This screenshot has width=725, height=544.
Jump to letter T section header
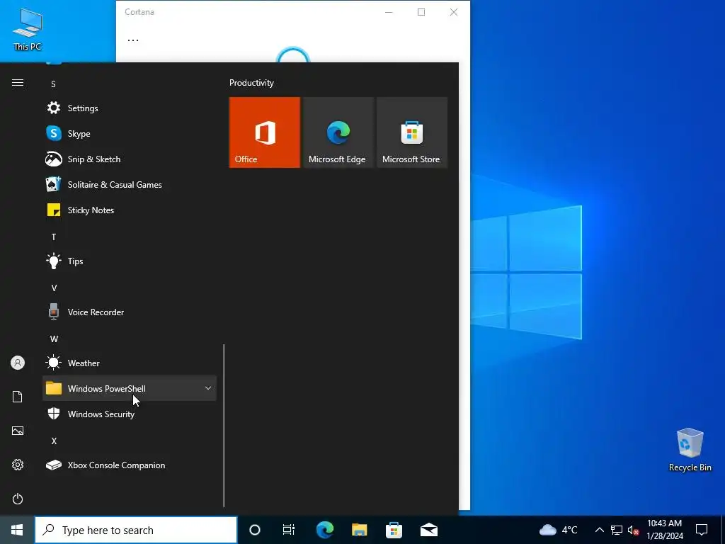pos(54,237)
